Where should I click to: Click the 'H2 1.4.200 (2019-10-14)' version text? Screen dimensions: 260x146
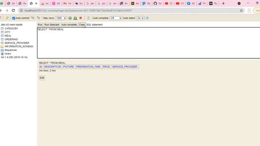tap(14, 57)
